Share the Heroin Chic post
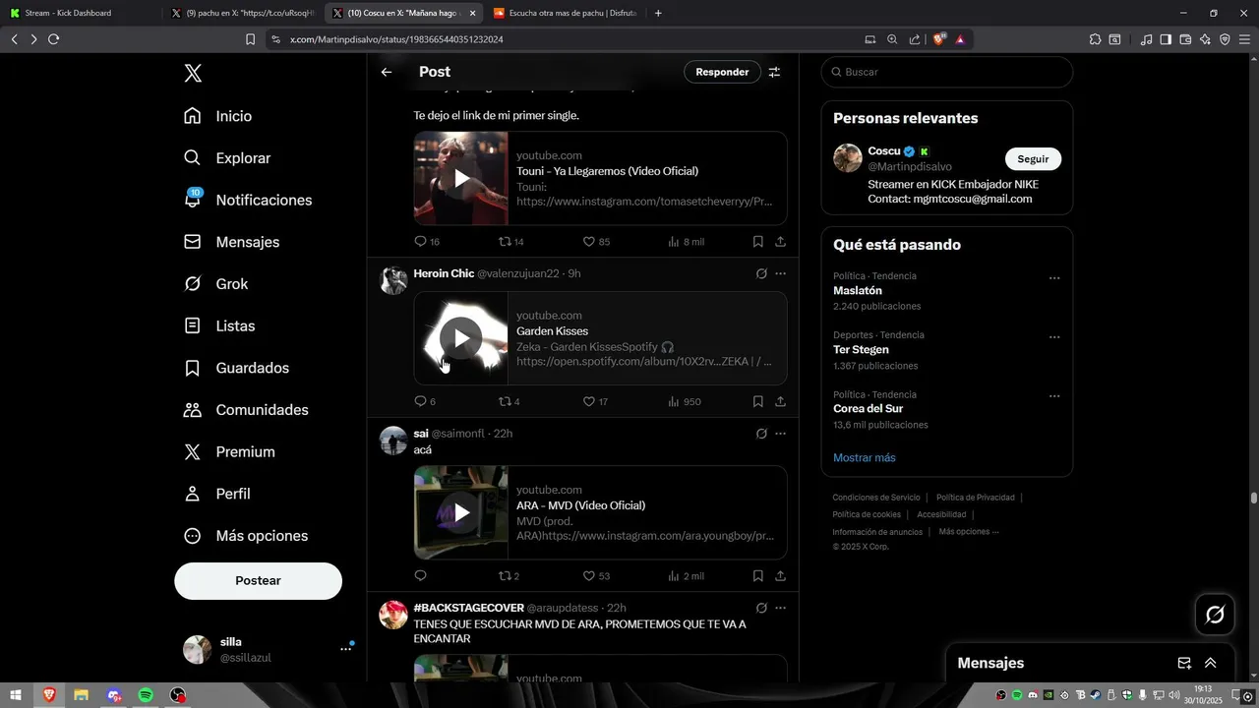This screenshot has width=1259, height=708. (780, 402)
